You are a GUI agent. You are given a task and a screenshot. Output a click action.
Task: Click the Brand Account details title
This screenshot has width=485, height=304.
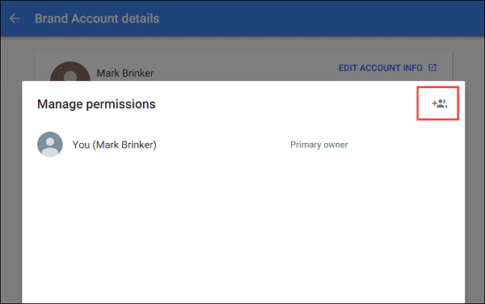(97, 19)
